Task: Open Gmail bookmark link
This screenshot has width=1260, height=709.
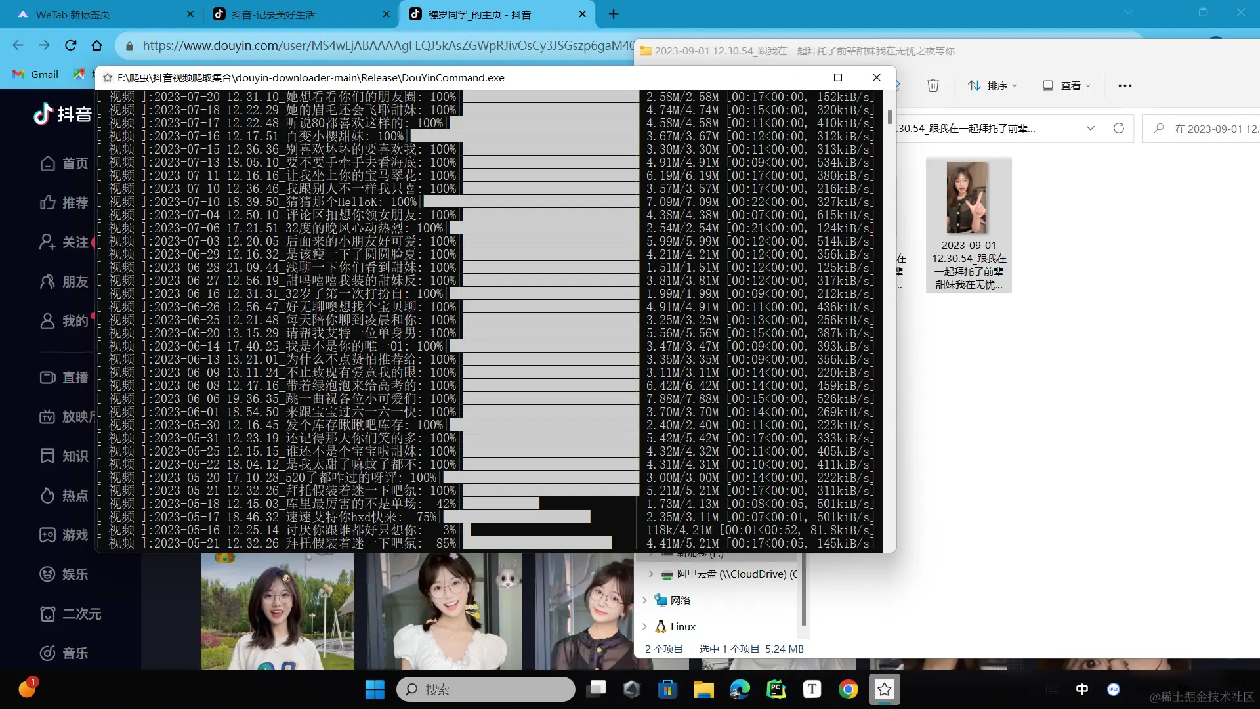Action: [x=36, y=74]
